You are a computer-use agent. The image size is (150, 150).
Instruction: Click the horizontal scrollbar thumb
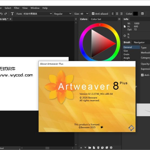coord(47,148)
